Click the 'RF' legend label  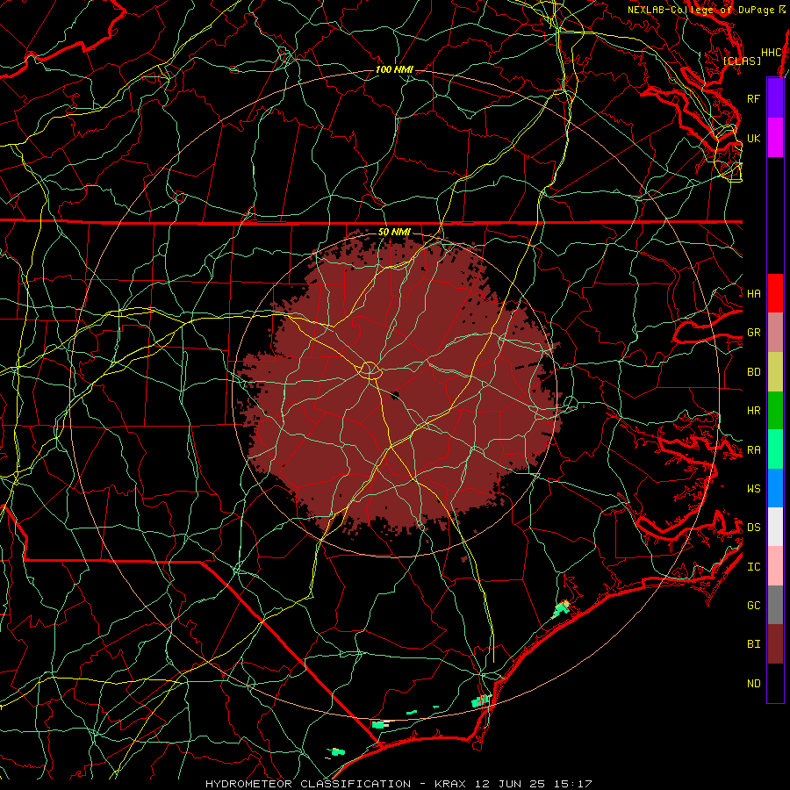pos(753,98)
